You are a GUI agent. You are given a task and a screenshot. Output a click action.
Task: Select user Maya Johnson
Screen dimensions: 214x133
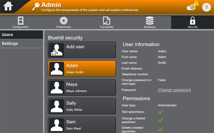[x=82, y=87]
